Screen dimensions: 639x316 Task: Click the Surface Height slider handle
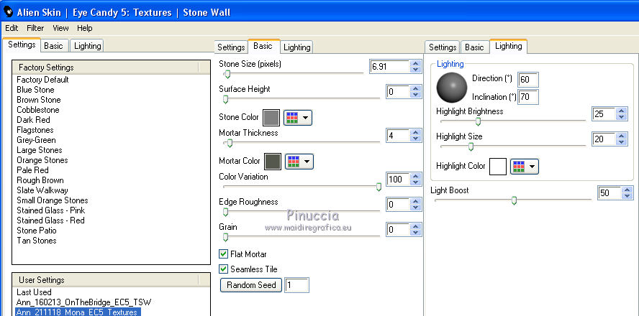pos(225,100)
